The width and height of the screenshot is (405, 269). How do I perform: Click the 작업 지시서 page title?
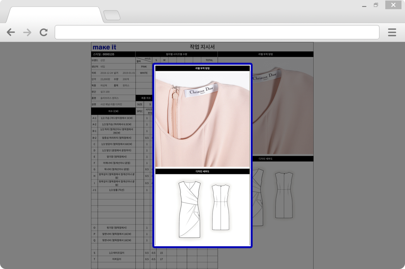click(202, 47)
